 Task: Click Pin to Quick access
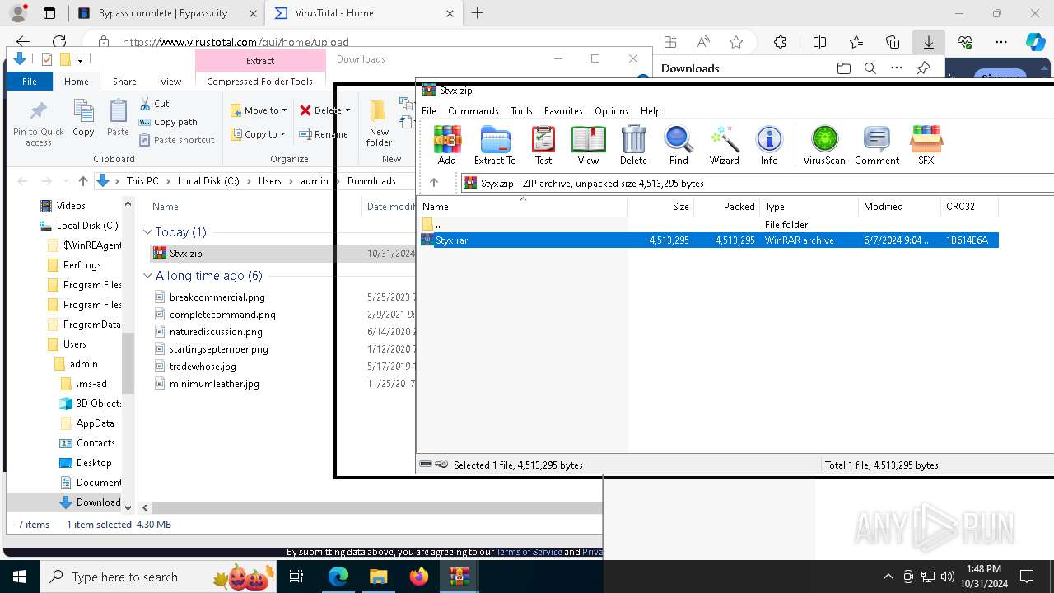tap(38, 124)
